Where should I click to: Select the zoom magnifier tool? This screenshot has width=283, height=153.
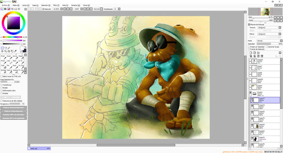pyautogui.click(x=5, y=51)
